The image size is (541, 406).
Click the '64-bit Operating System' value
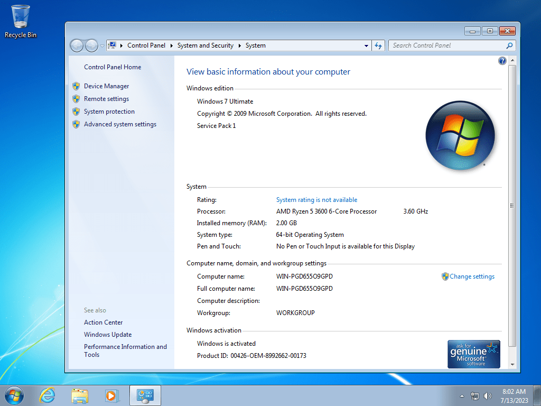[x=310, y=235]
